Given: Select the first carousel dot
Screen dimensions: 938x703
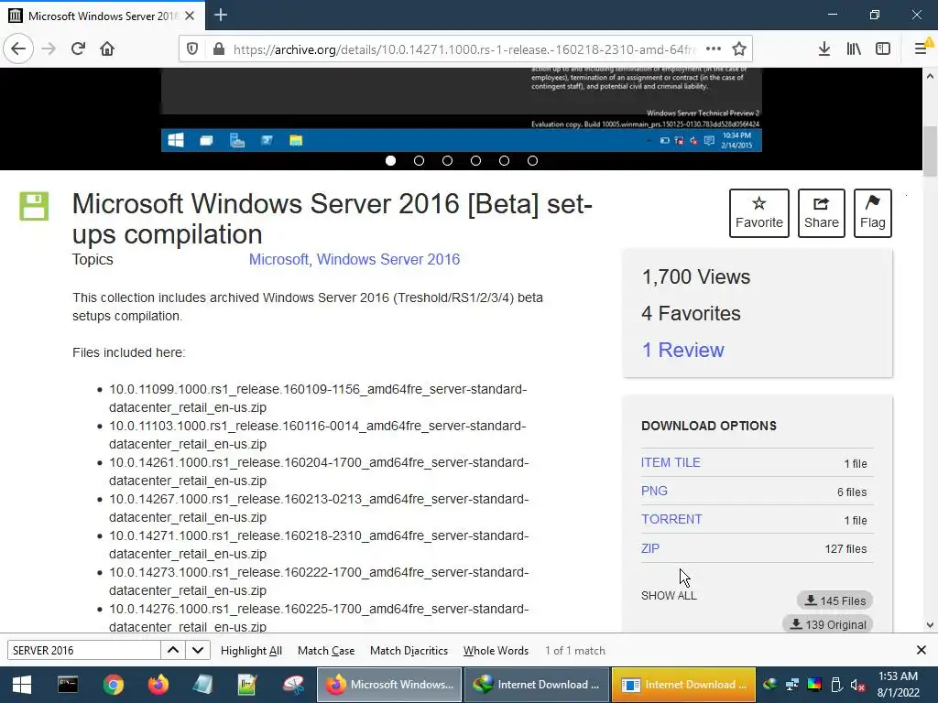Looking at the screenshot, I should pyautogui.click(x=390, y=160).
